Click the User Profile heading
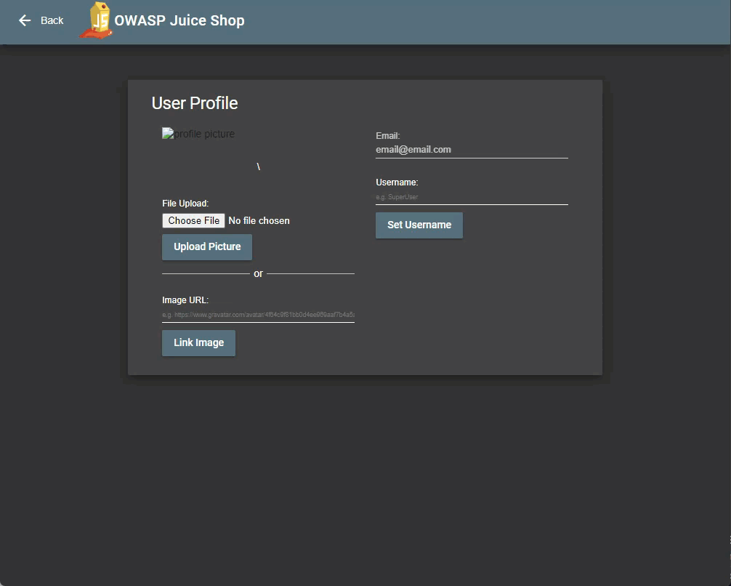The image size is (731, 586). (x=195, y=103)
